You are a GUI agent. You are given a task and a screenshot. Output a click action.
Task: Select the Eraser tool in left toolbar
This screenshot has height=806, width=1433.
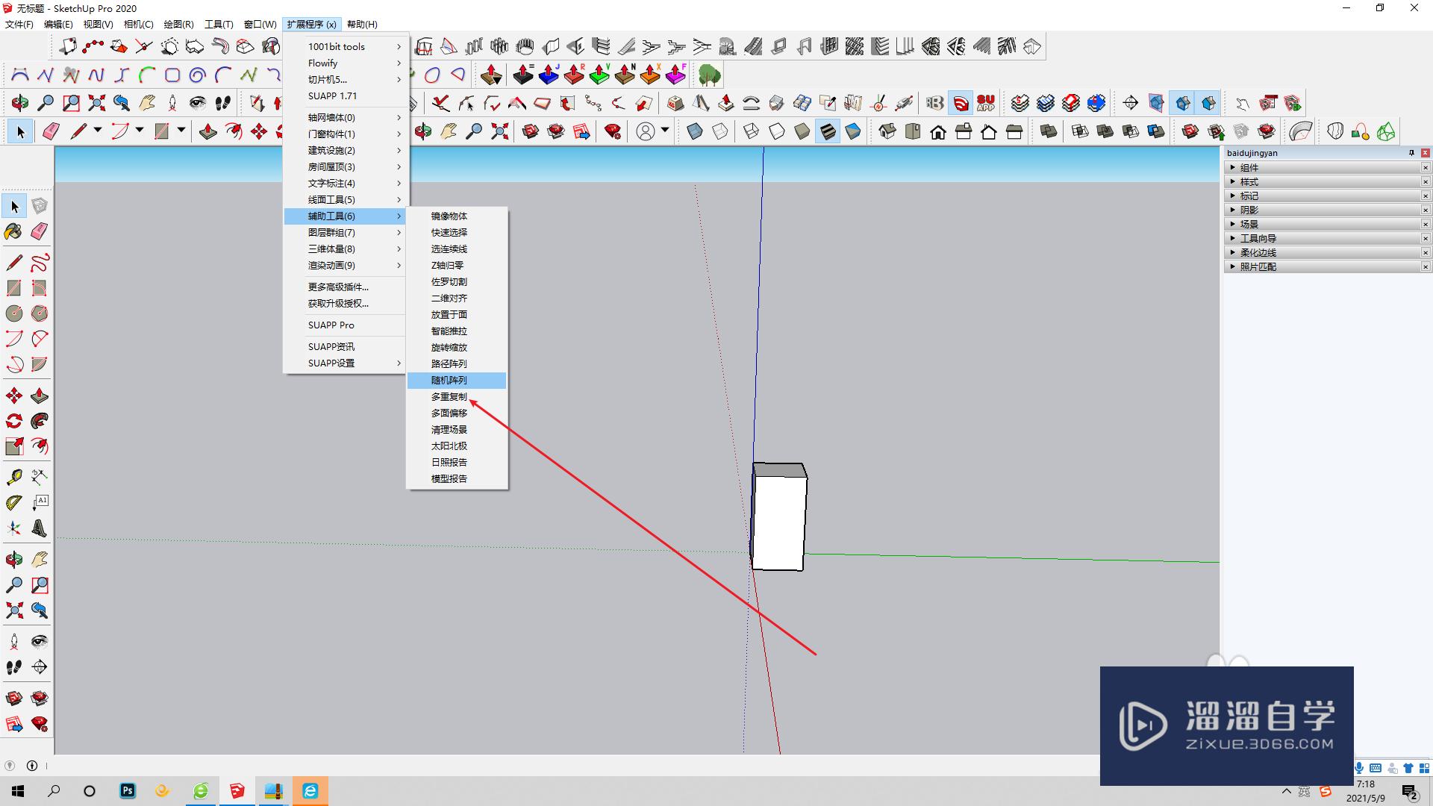(x=40, y=231)
